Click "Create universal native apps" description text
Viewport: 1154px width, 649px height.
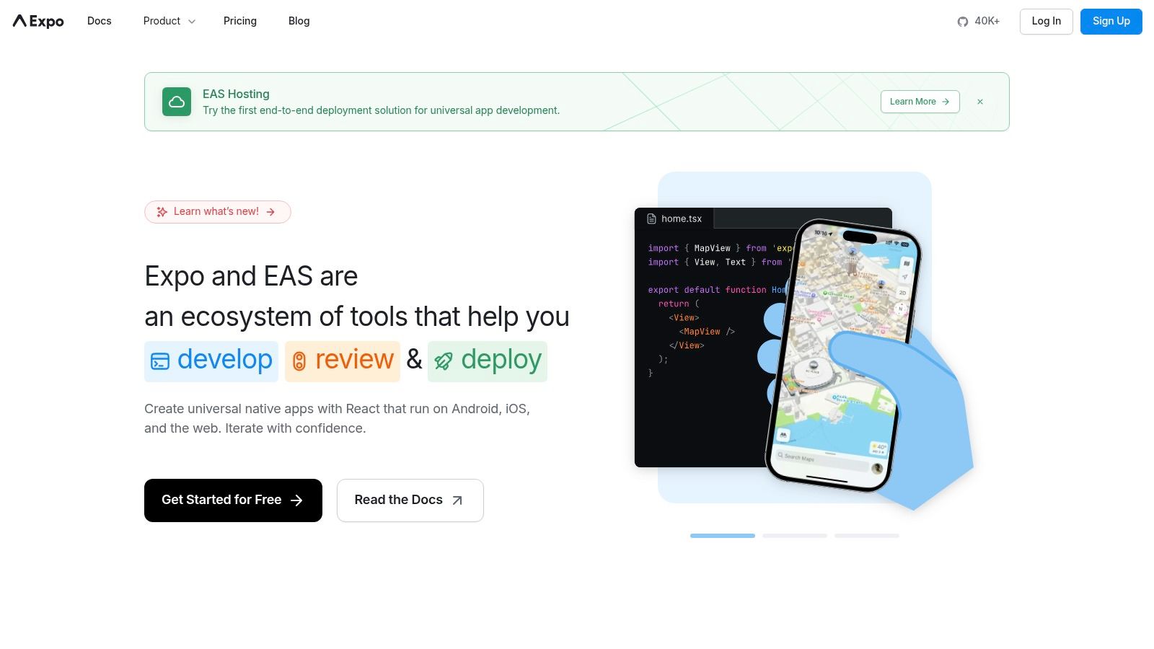337,418
